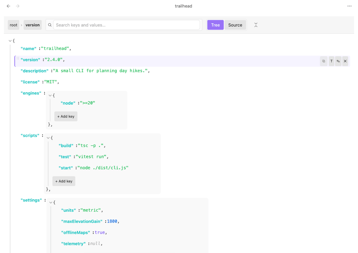Select the "units" key

[68, 210]
